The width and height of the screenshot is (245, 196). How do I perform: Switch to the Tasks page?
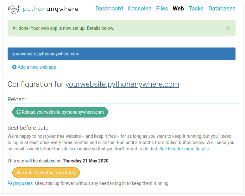196,9
